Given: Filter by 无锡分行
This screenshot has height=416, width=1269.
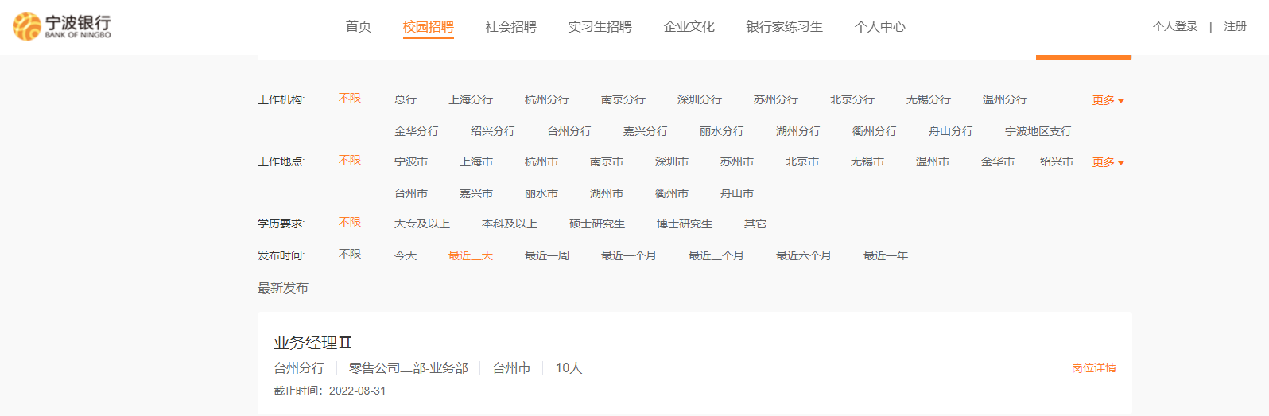Looking at the screenshot, I should coord(929,99).
